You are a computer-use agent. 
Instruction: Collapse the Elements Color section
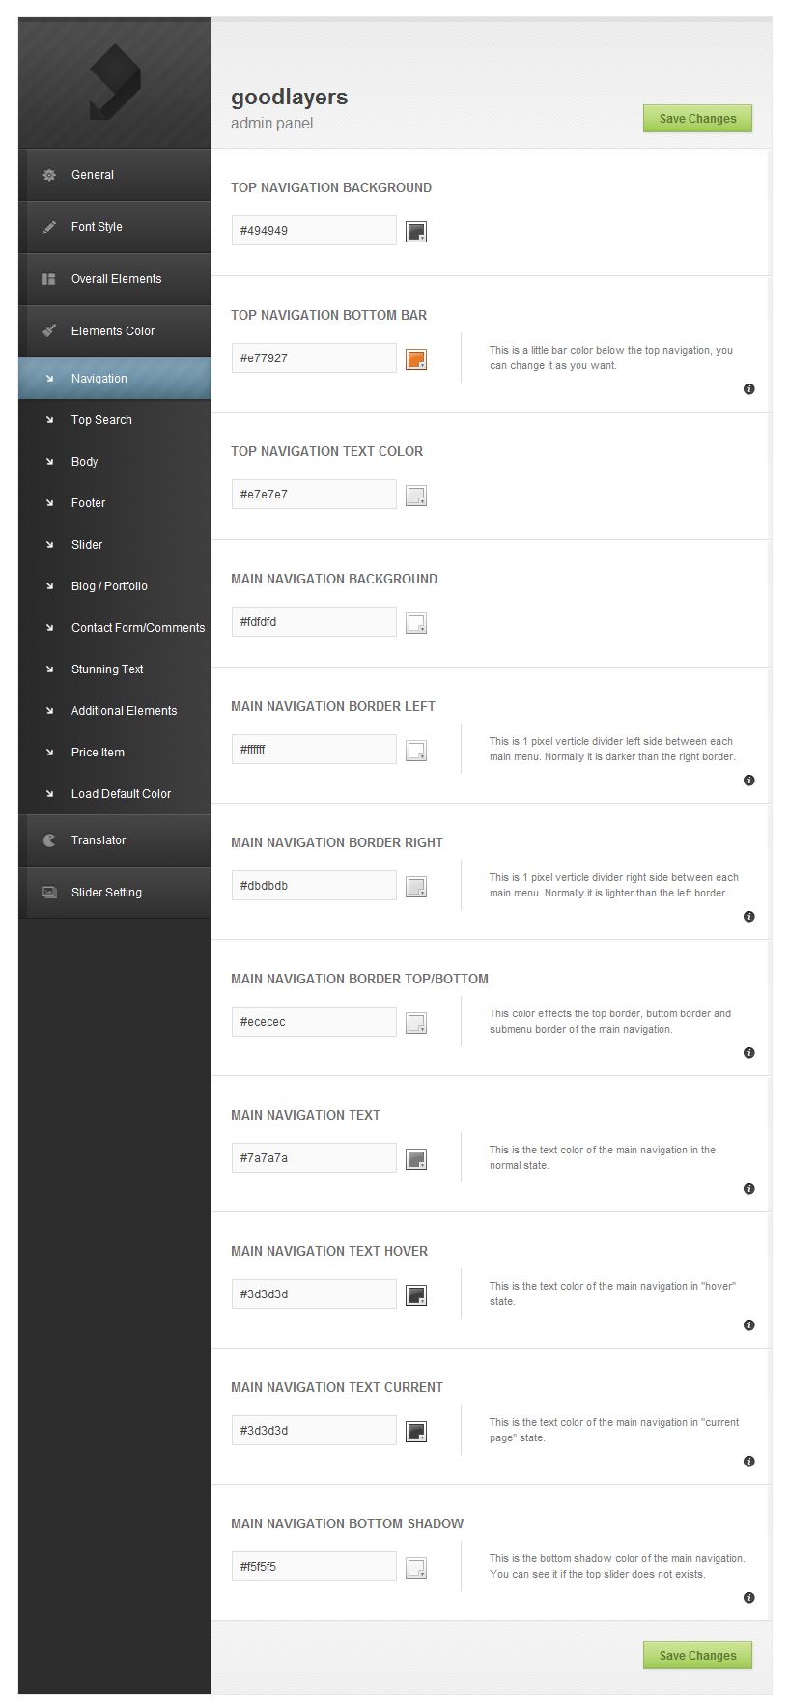(115, 331)
